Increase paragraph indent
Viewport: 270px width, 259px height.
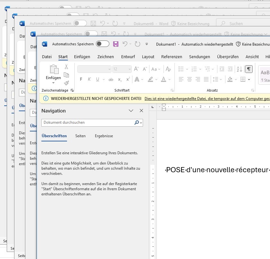[x=230, y=69]
